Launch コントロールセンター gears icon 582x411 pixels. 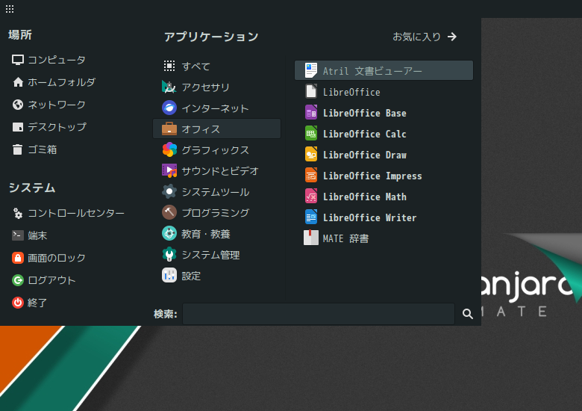(17, 213)
